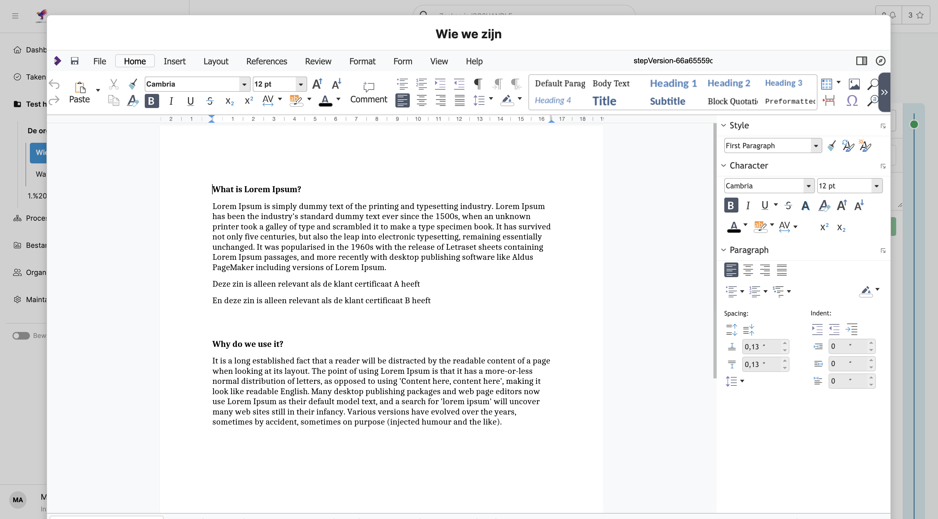Viewport: 938px width, 519px height.
Task: Toggle Strikethrough in the toolbar
Action: coord(210,101)
